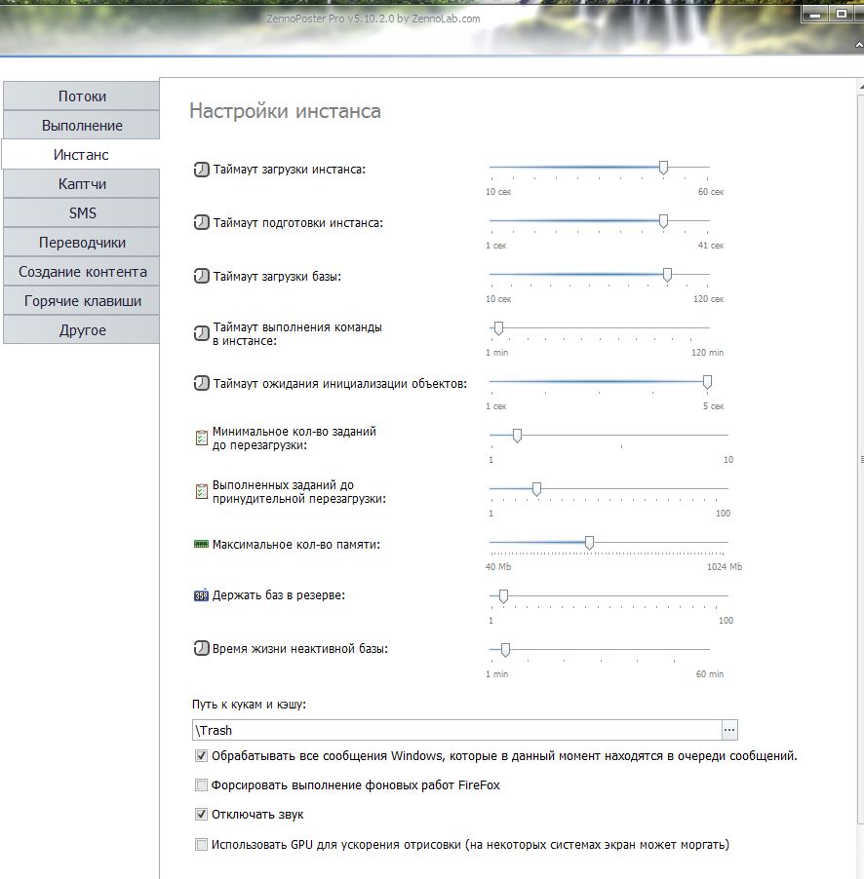Collapse the header with the up chevron
The height and width of the screenshot is (879, 864).
[858, 44]
